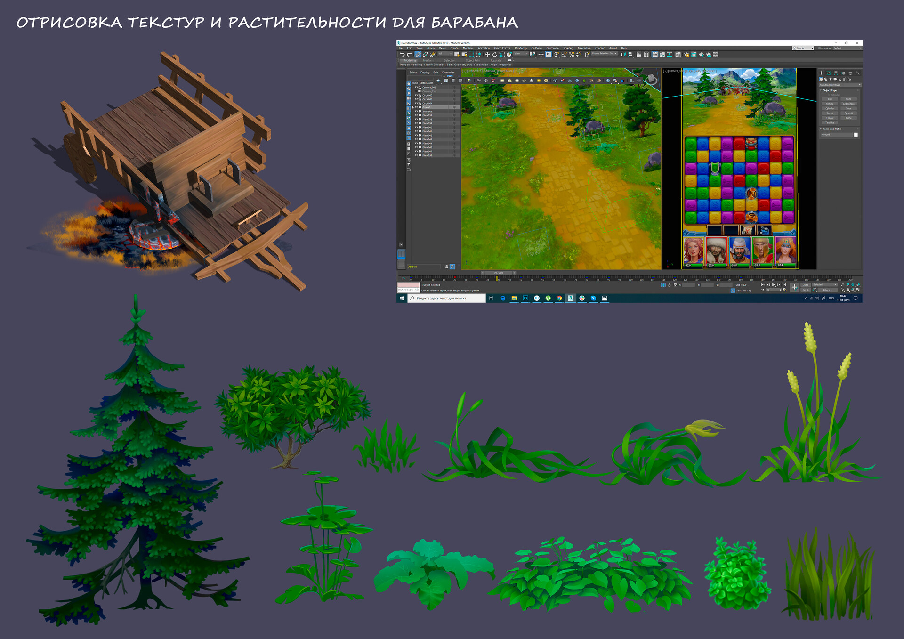Click the Sphere primitive button
Viewport: 904px width, 639px height.
tap(830, 104)
